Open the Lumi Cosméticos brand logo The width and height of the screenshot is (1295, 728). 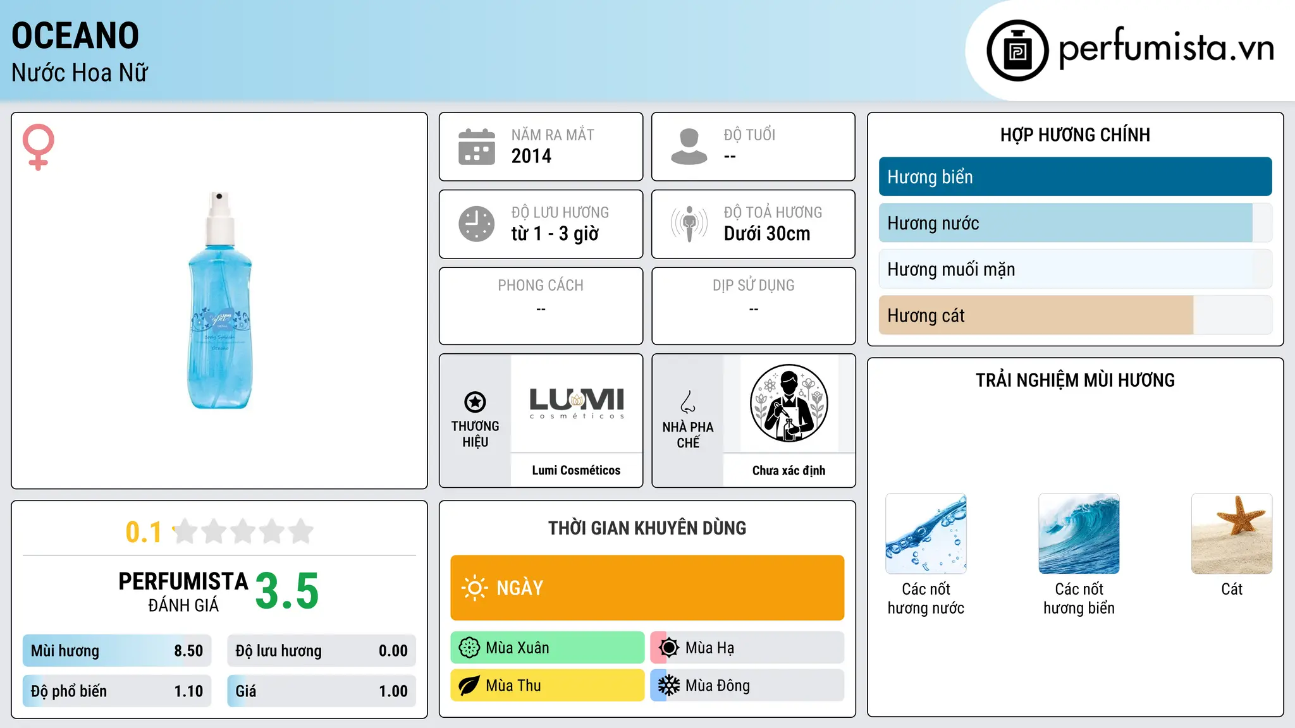coord(577,403)
